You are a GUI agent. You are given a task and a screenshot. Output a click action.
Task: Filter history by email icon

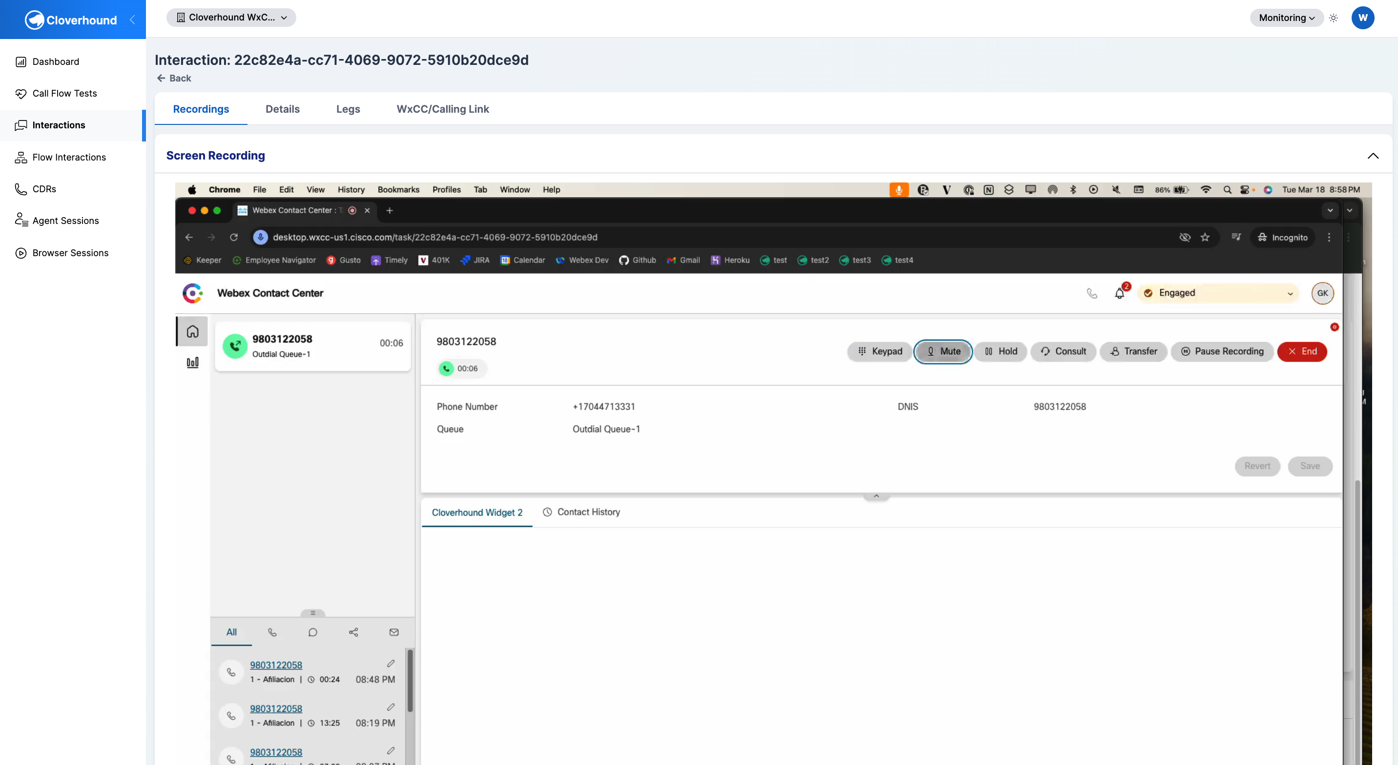[394, 632]
